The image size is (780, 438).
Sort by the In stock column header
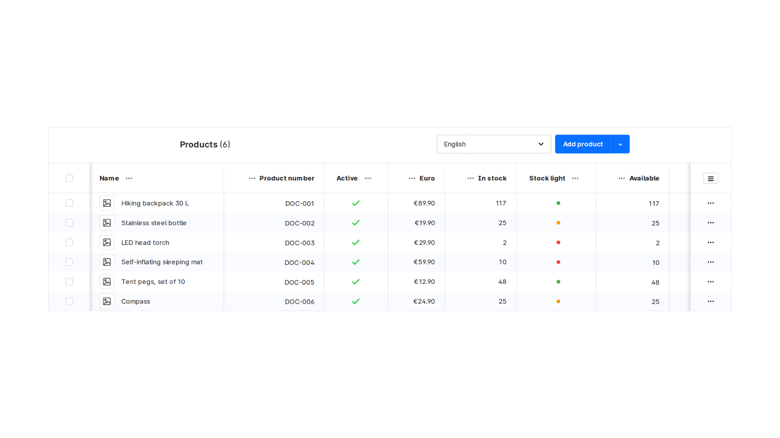click(x=492, y=178)
